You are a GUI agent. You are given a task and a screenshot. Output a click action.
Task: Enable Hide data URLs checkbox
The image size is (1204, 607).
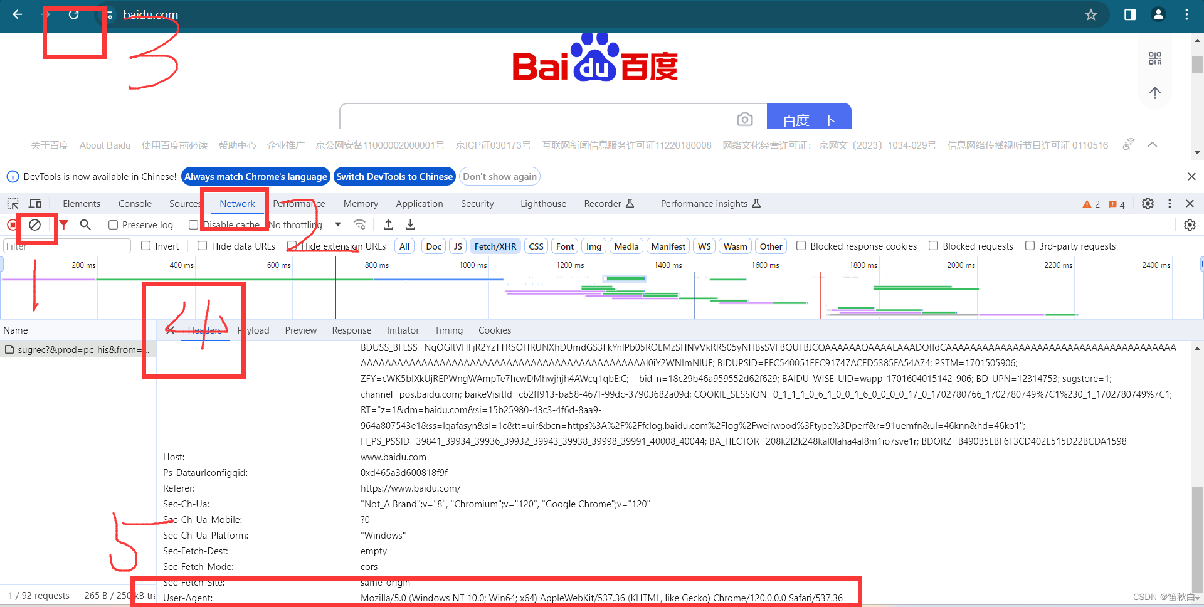click(x=202, y=246)
